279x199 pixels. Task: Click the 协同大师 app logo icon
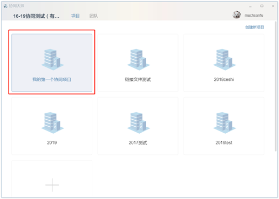[5, 6]
